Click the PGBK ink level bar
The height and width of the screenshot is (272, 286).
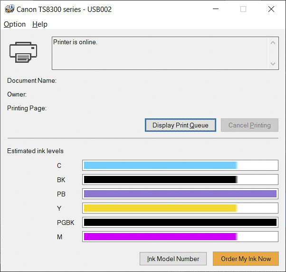click(x=180, y=222)
